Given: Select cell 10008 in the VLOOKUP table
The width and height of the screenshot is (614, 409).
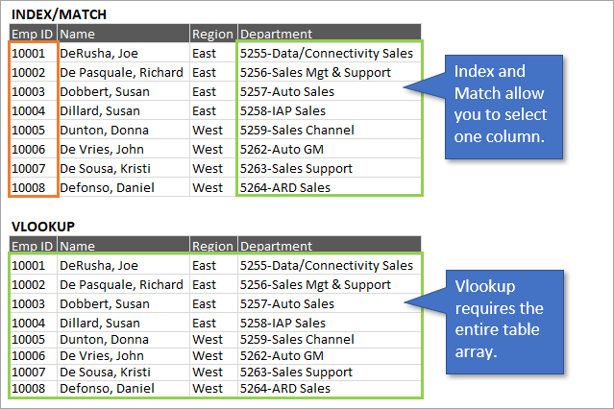Looking at the screenshot, I should click(x=28, y=389).
